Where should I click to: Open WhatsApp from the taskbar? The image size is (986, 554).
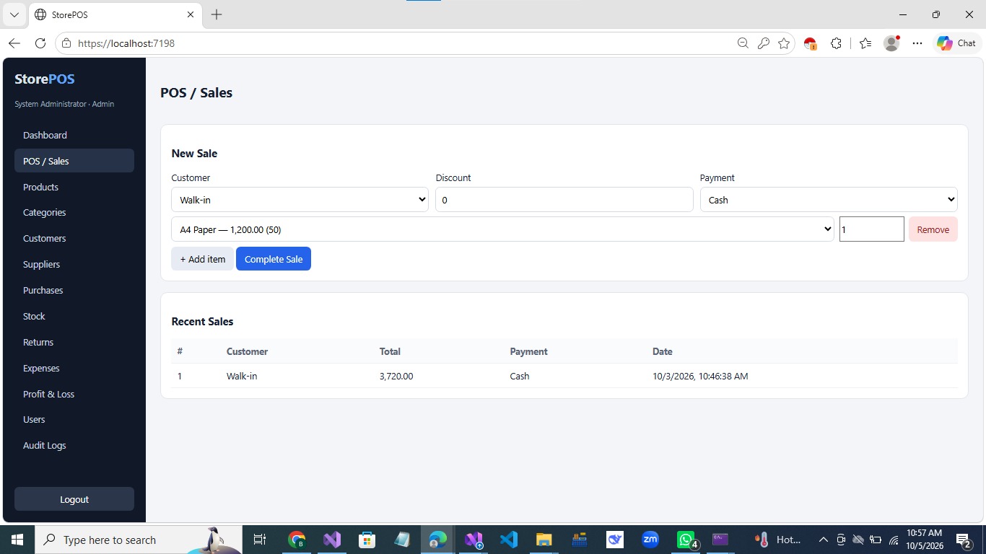(686, 540)
